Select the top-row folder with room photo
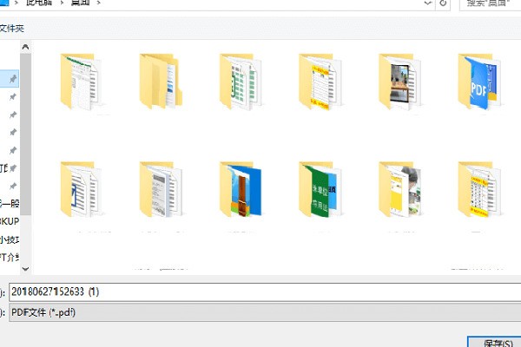 pos(400,82)
